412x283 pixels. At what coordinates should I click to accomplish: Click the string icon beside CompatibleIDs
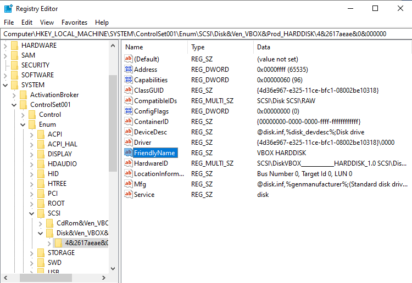[x=128, y=100]
